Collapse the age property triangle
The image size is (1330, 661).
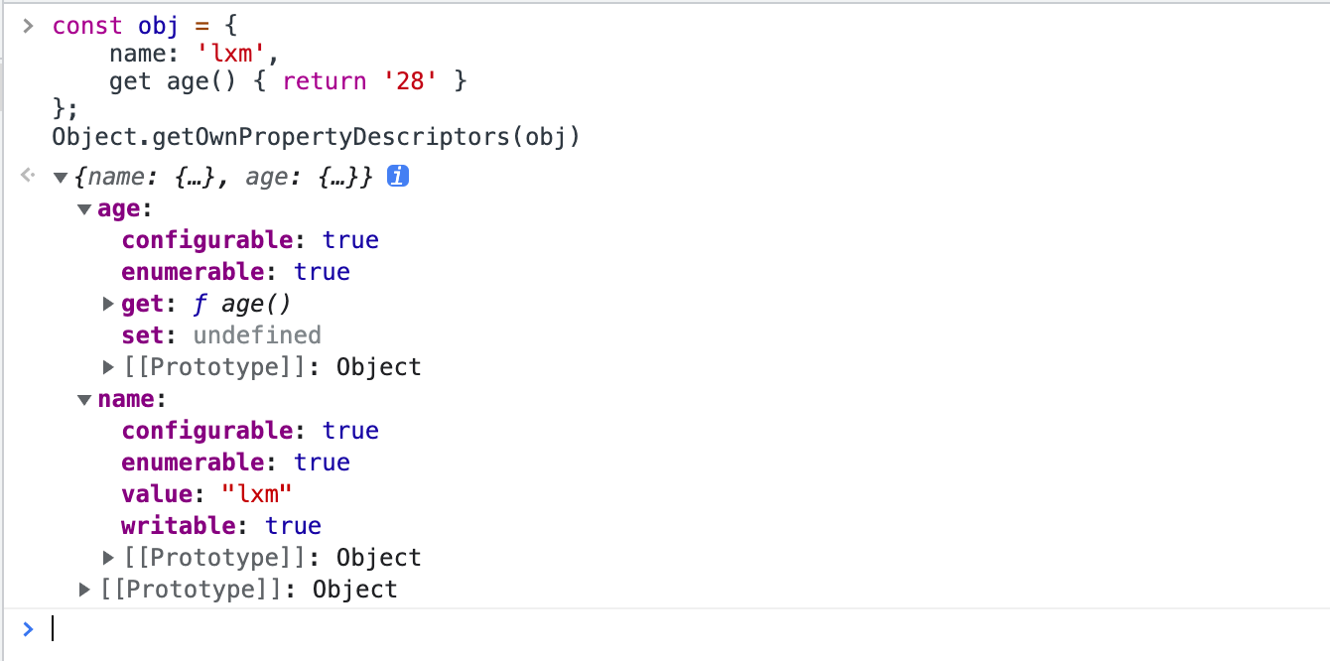85,209
